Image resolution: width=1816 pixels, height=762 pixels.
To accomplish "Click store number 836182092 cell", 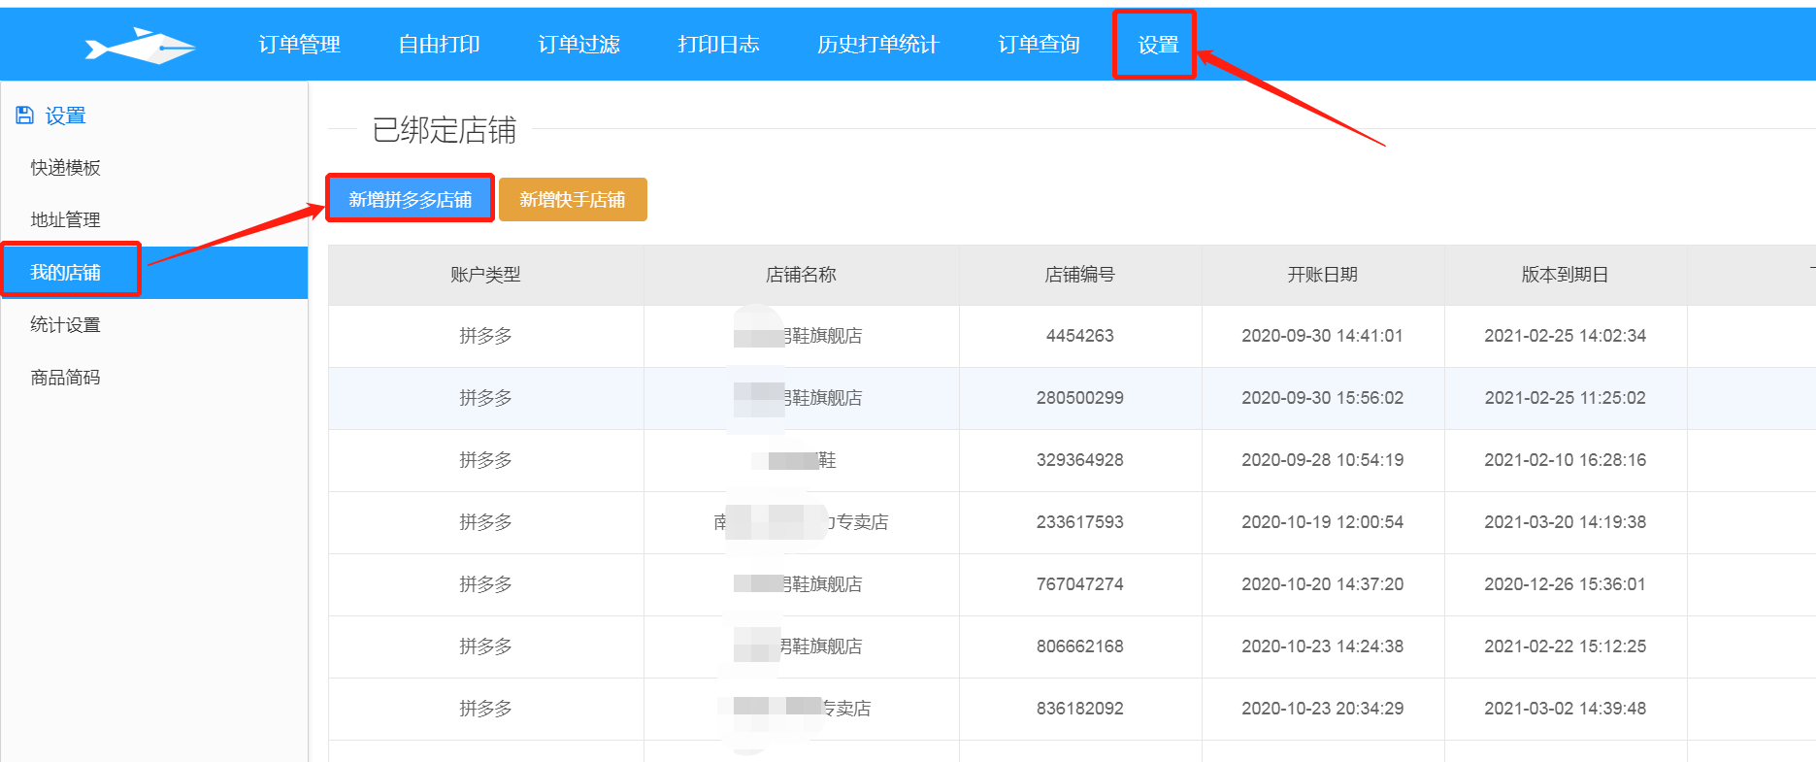I will tap(1079, 709).
